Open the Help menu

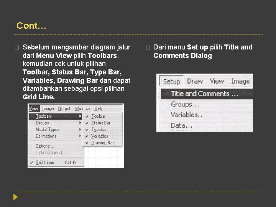(x=99, y=108)
